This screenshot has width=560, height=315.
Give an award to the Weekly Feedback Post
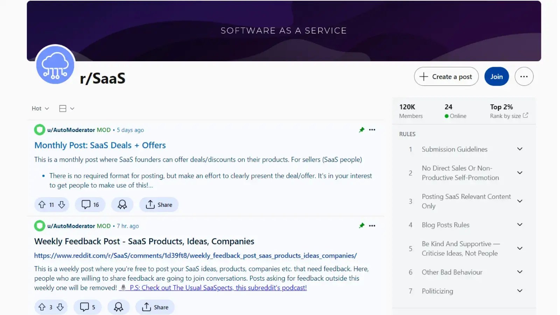pyautogui.click(x=119, y=307)
